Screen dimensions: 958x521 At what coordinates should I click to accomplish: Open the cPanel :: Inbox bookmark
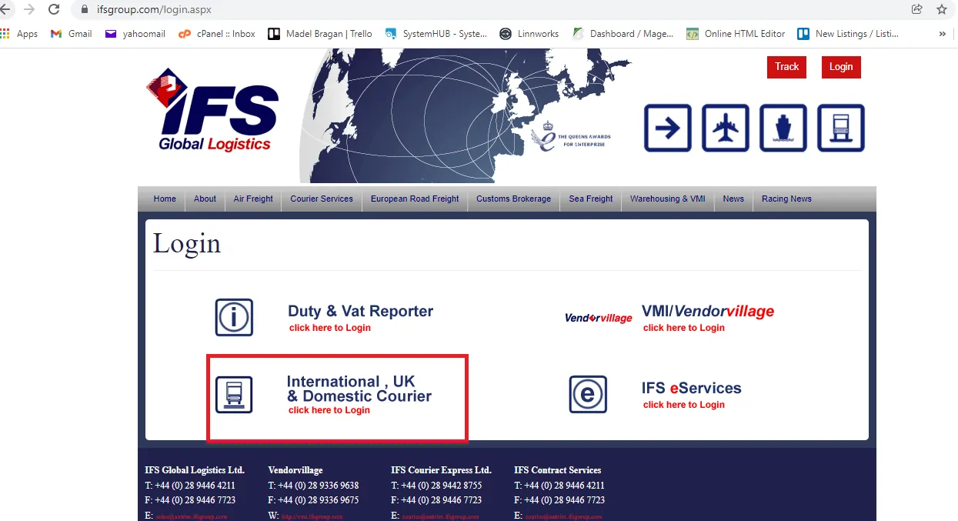tap(217, 34)
